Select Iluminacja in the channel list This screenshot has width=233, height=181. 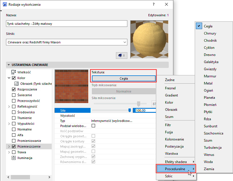(x=25, y=158)
